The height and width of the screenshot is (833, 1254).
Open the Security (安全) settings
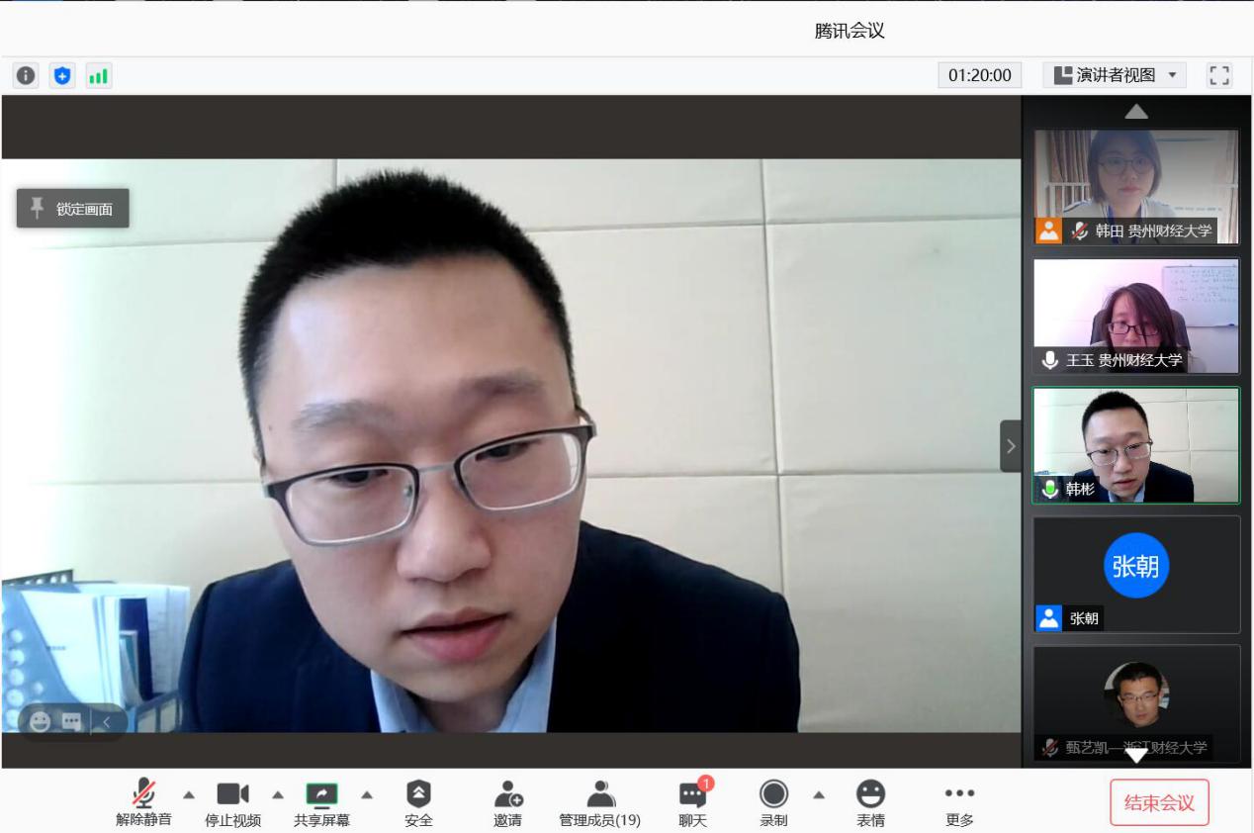[418, 801]
